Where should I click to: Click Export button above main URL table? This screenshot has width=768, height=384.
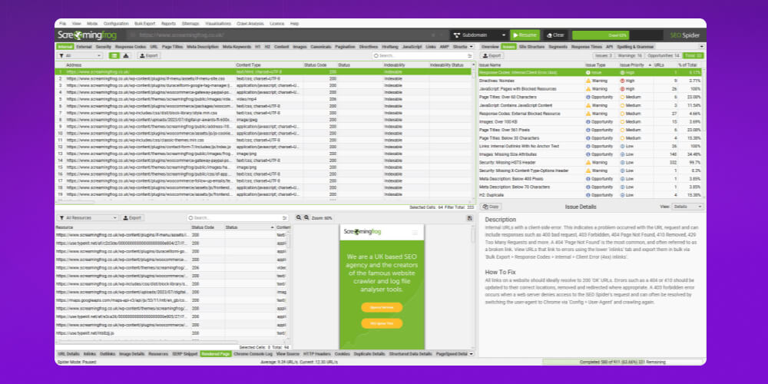[x=149, y=56]
